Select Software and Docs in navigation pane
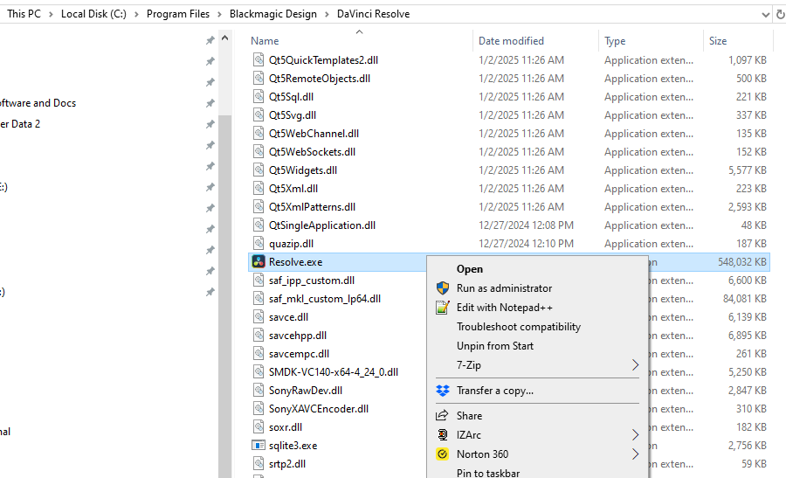The height and width of the screenshot is (478, 786). click(x=38, y=103)
